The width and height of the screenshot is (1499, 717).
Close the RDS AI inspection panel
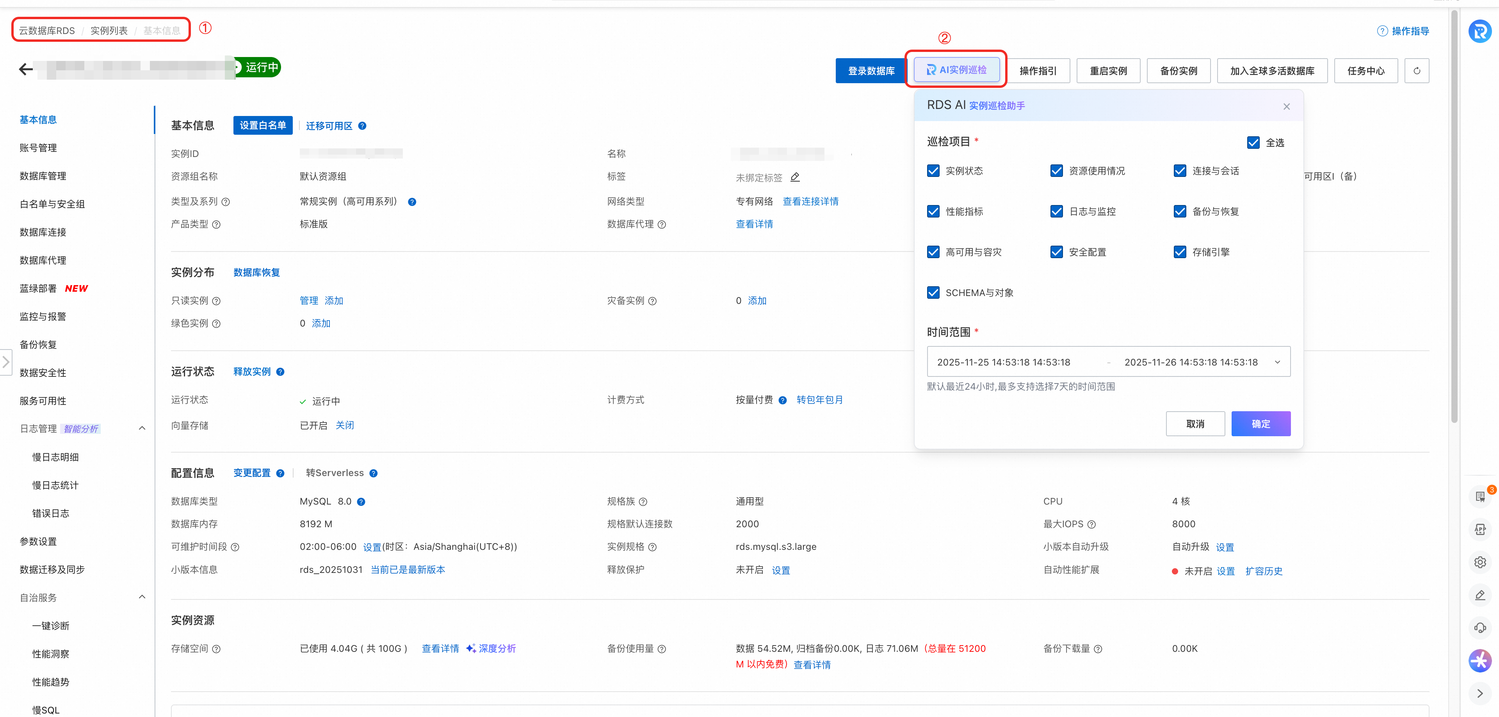[1286, 106]
